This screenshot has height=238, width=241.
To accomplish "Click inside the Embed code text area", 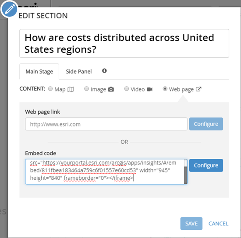I will (x=105, y=171).
